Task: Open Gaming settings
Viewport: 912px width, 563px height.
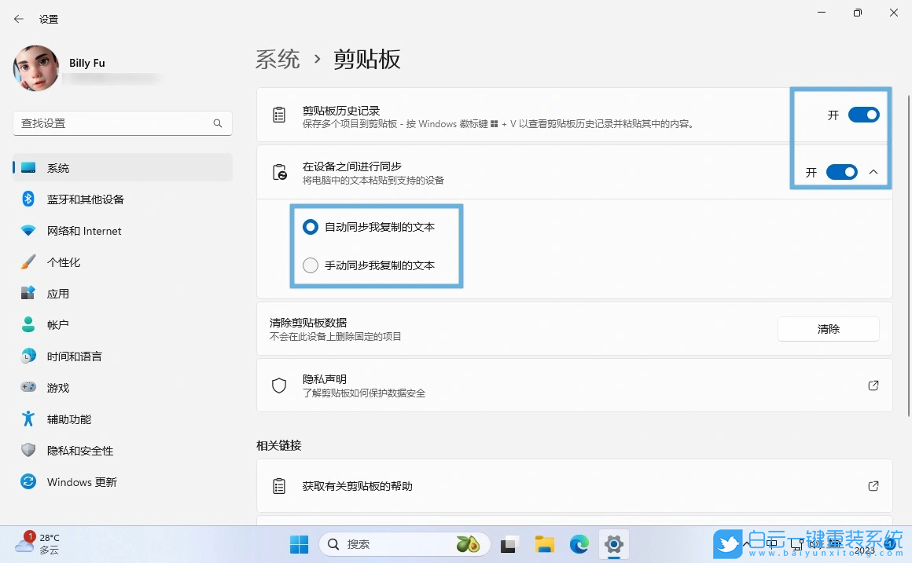Action: [56, 387]
